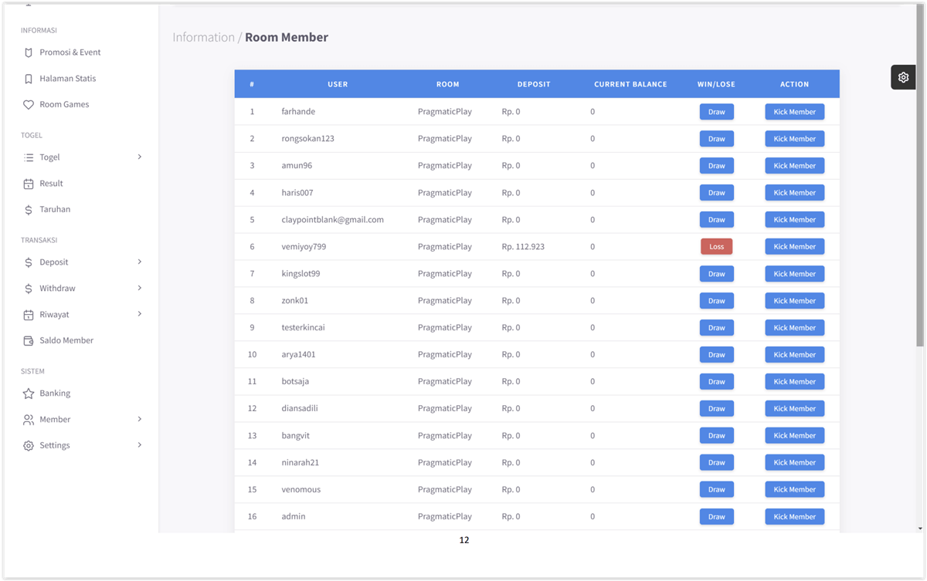The width and height of the screenshot is (927, 581).
Task: Open Banking via the star icon
Action: pos(27,393)
